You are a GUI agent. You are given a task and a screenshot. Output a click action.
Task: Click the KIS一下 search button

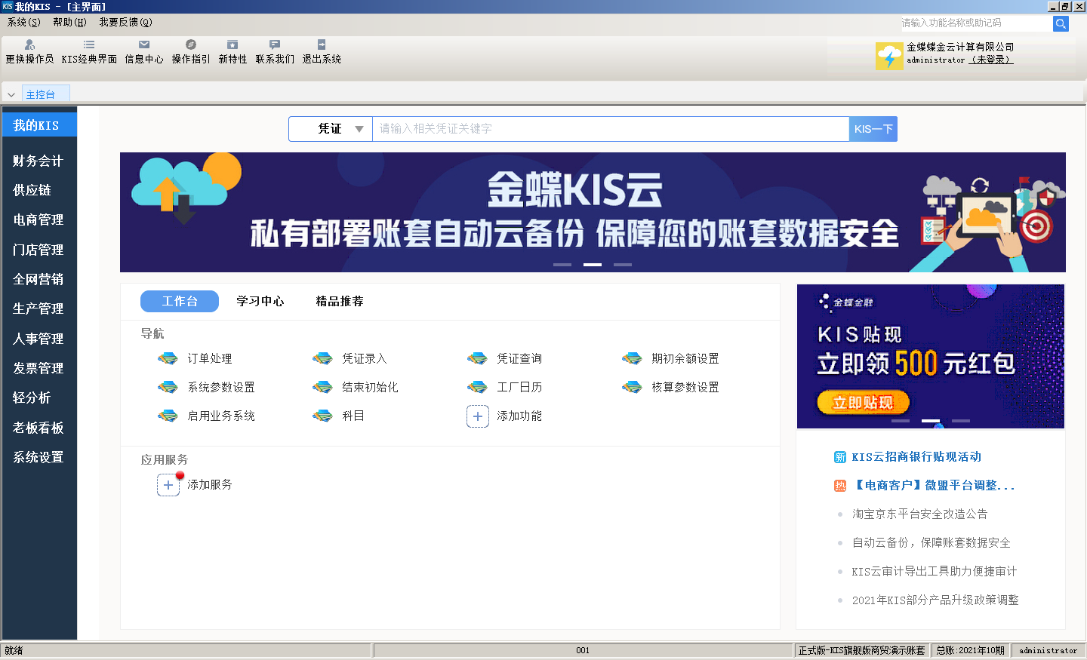[873, 129]
